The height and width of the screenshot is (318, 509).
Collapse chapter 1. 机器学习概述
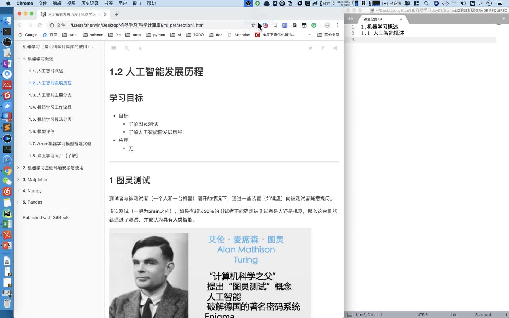click(x=18, y=59)
